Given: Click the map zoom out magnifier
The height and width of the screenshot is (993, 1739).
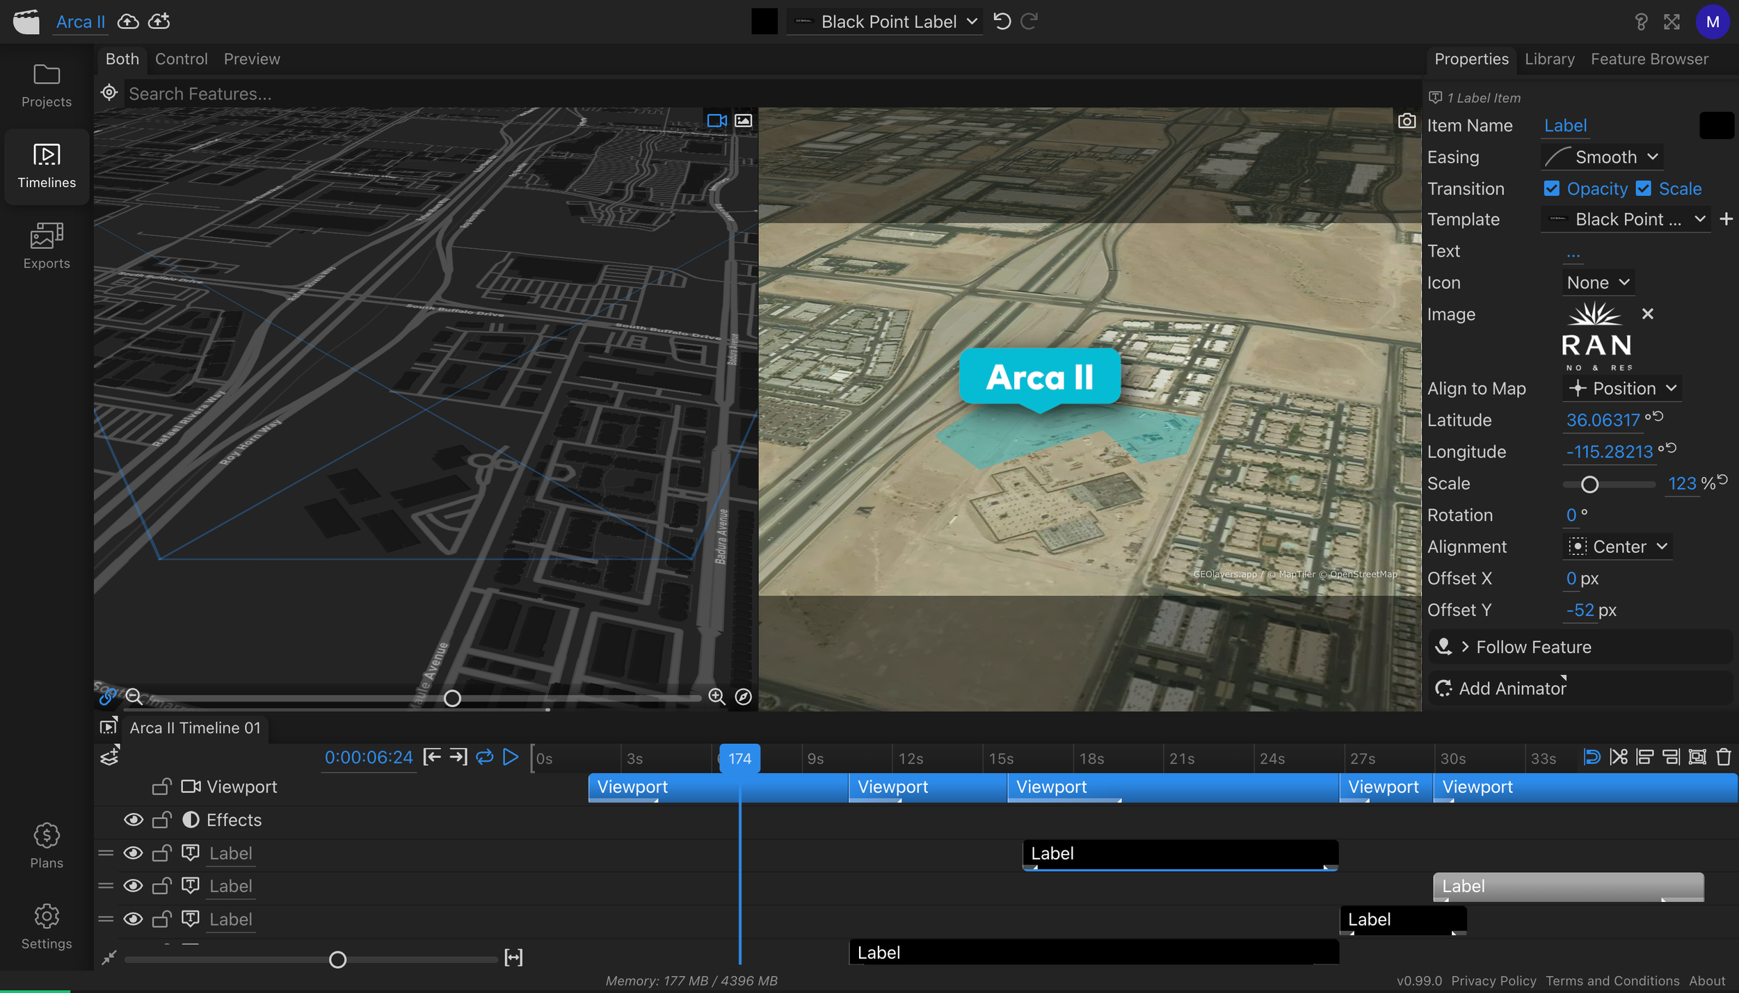Looking at the screenshot, I should pos(134,696).
